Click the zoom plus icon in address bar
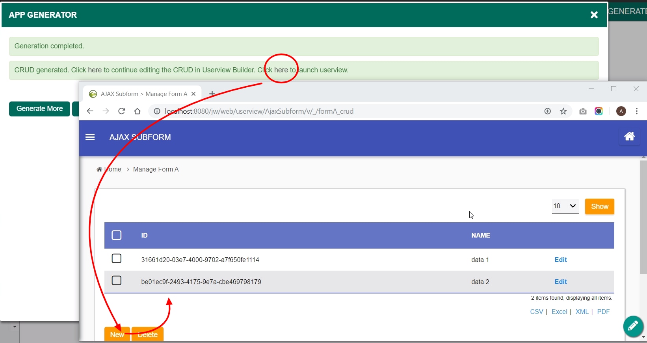 [x=547, y=111]
